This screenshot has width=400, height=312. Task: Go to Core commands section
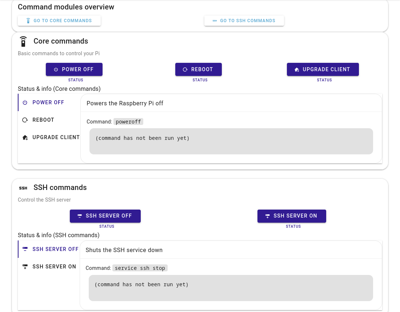point(59,21)
